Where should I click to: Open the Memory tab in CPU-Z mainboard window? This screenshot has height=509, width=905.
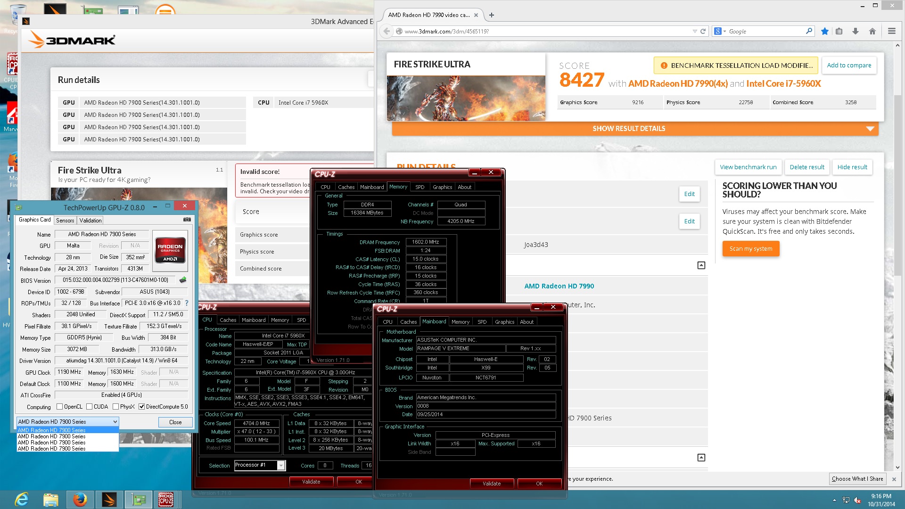[460, 322]
